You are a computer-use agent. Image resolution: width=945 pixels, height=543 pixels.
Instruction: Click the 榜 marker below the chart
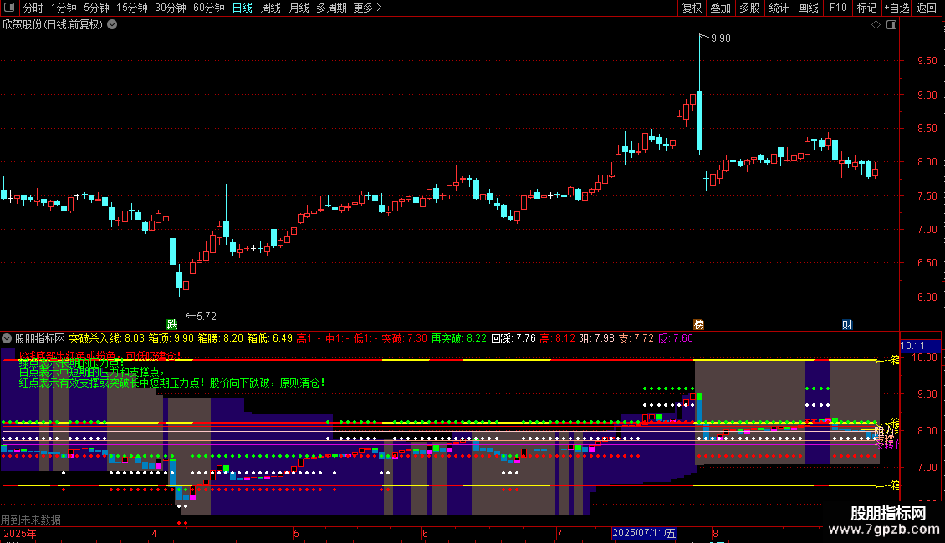(x=698, y=324)
